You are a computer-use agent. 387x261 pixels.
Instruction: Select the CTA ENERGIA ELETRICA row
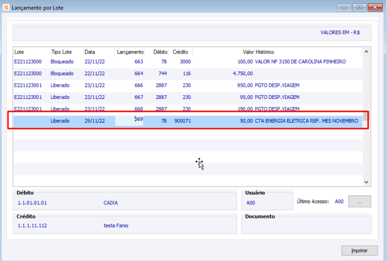coord(188,121)
